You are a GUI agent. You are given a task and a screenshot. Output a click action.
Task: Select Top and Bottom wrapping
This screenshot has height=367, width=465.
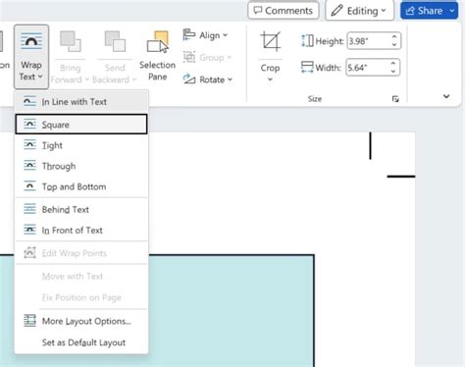tap(81, 186)
